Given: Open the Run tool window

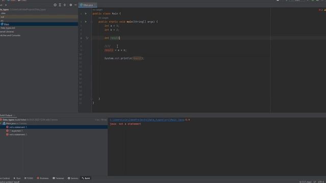Looking at the screenshot, I should click(x=17, y=178).
